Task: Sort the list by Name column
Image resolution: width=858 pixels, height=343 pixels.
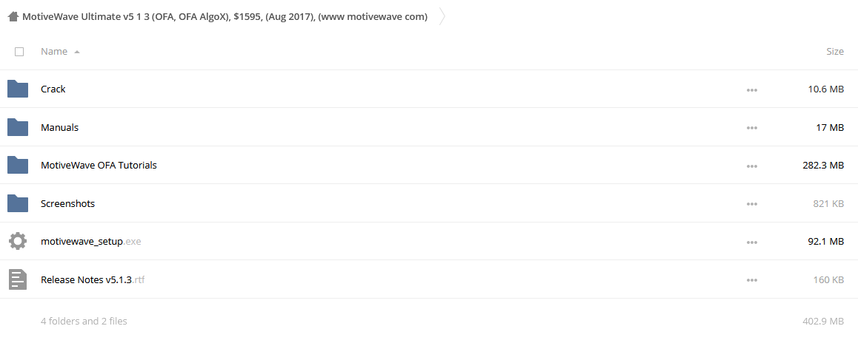Action: click(x=54, y=51)
